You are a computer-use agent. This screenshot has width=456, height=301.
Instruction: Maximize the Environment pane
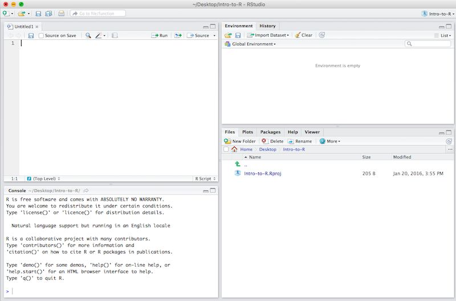[x=449, y=26]
